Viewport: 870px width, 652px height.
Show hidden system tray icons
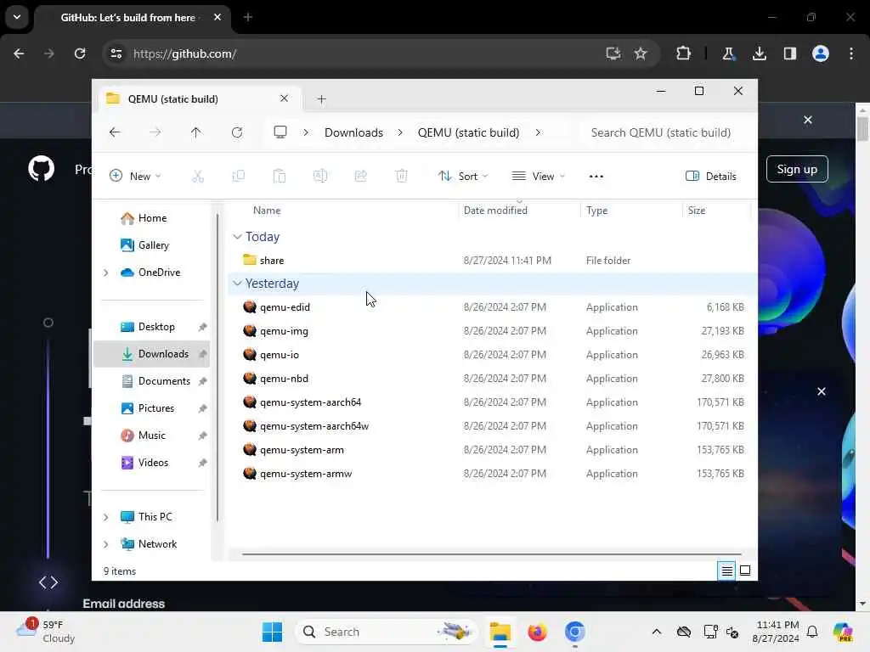click(x=657, y=632)
